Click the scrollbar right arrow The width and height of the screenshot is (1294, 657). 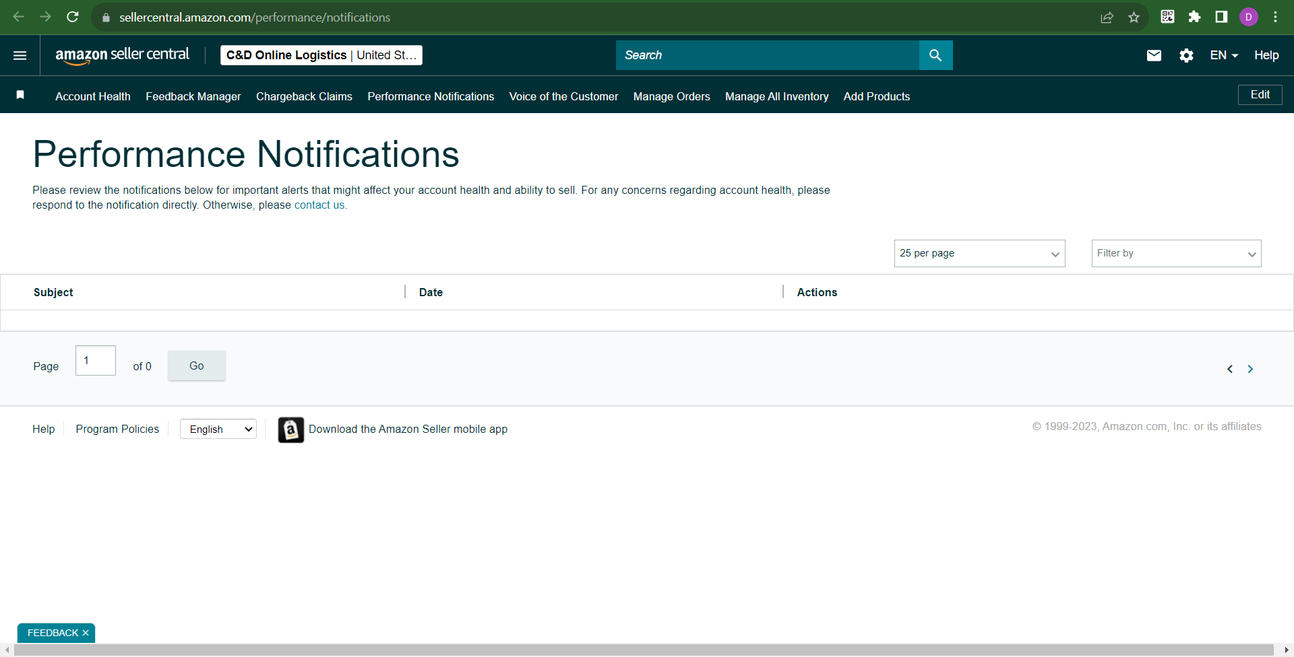(x=1287, y=650)
